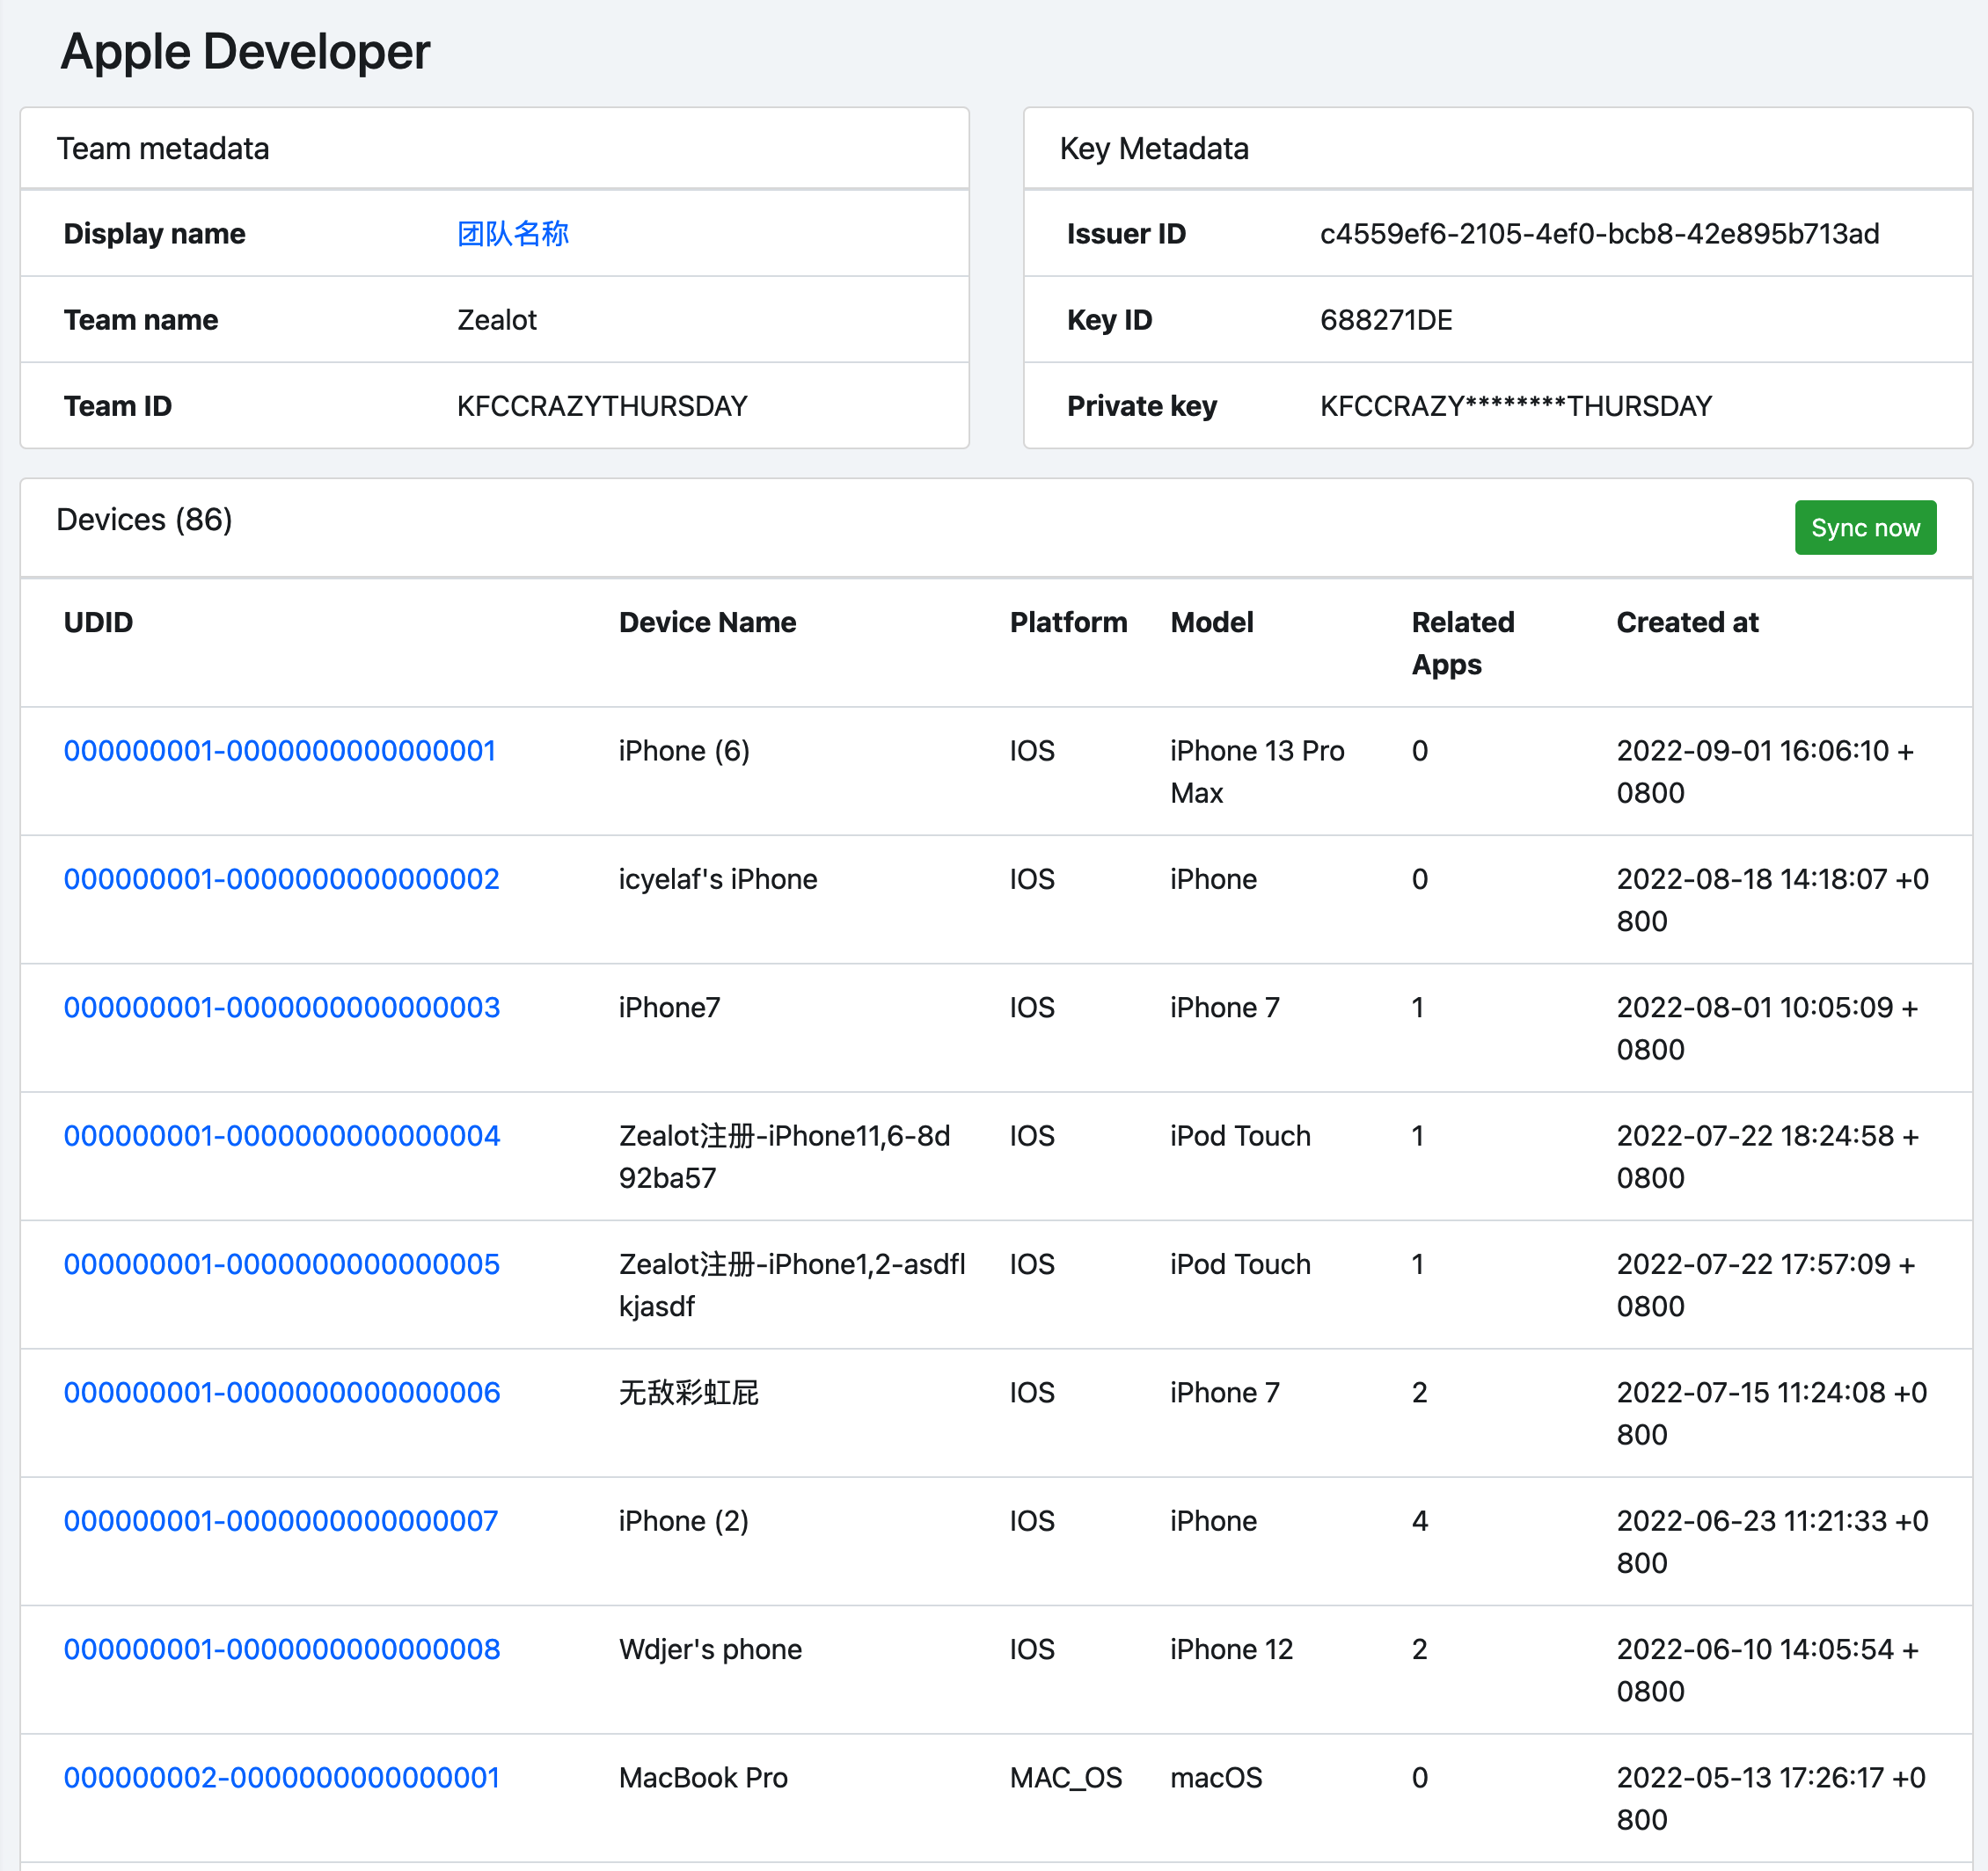This screenshot has height=1871, width=1988.
Task: Click the macOS model cell
Action: (1216, 1778)
